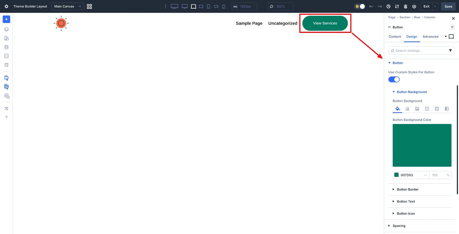Expand the Button Border section
This screenshot has height=234, width=459.
point(407,189)
